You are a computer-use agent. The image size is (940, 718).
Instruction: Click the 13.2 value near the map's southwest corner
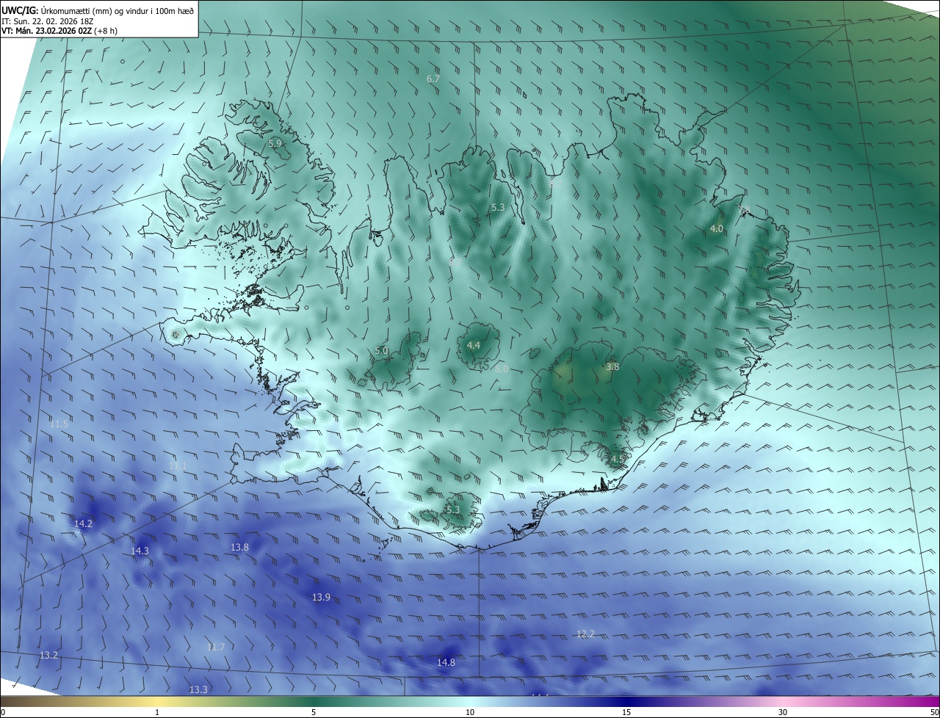[x=48, y=655]
